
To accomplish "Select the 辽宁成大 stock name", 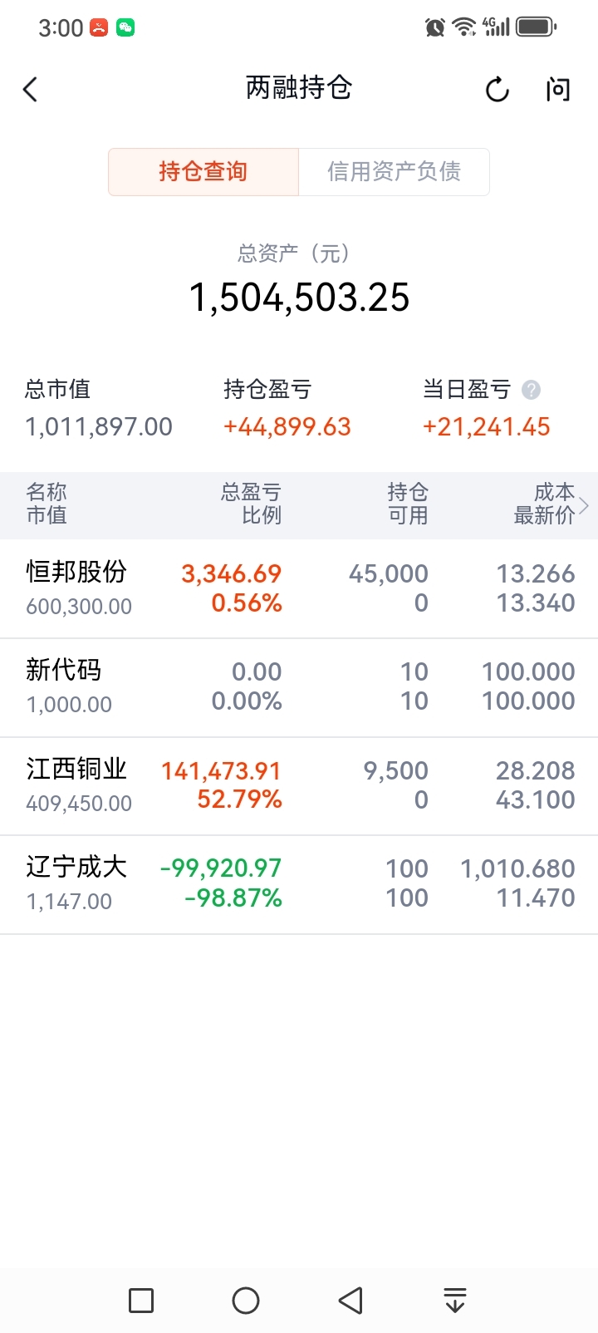I will (x=76, y=867).
